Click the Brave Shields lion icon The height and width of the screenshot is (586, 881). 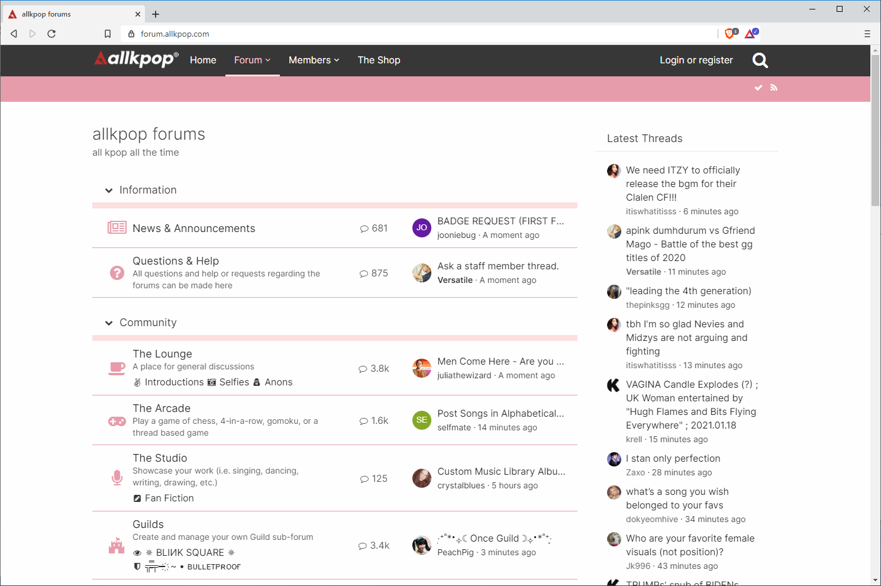(731, 34)
